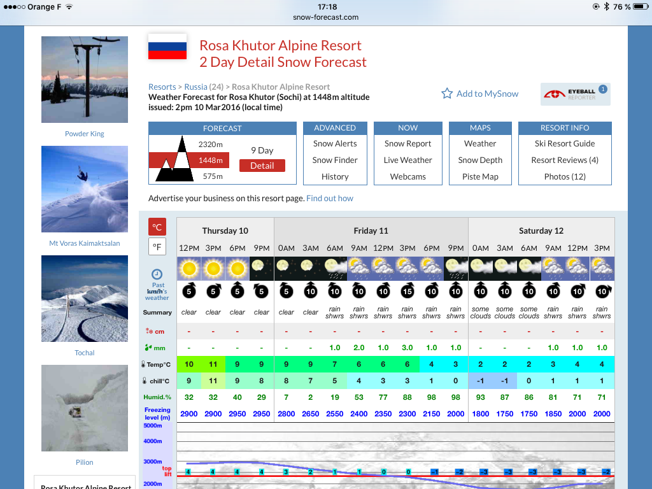Click the moon icon for Friday 0AM
The image size is (652, 489).
[286, 269]
